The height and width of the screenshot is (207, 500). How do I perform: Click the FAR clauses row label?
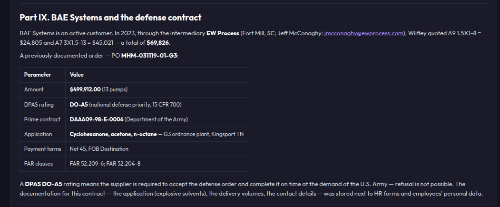[42, 164]
